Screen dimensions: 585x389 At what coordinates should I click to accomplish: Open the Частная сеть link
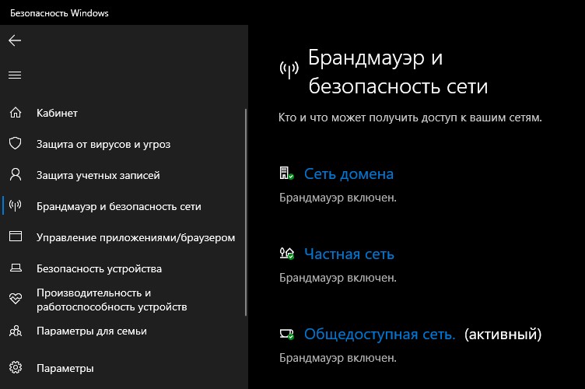click(x=349, y=254)
